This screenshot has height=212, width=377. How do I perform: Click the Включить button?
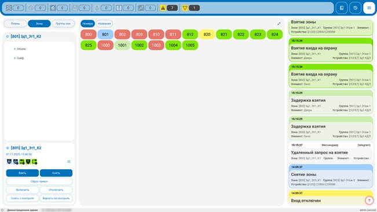(x=23, y=189)
